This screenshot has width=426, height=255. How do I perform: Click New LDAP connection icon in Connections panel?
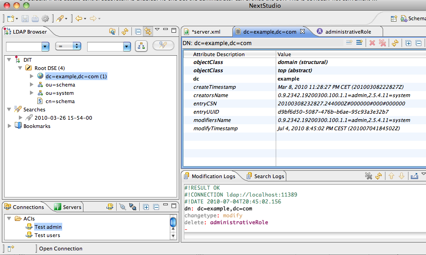(x=110, y=207)
